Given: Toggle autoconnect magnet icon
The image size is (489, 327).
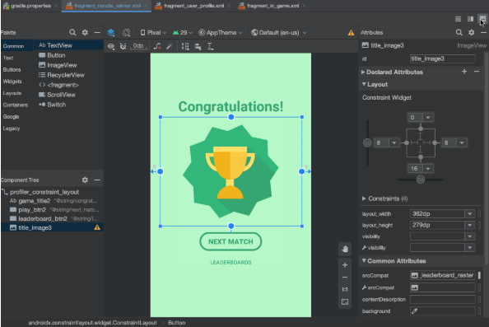Looking at the screenshot, I should coord(123,46).
